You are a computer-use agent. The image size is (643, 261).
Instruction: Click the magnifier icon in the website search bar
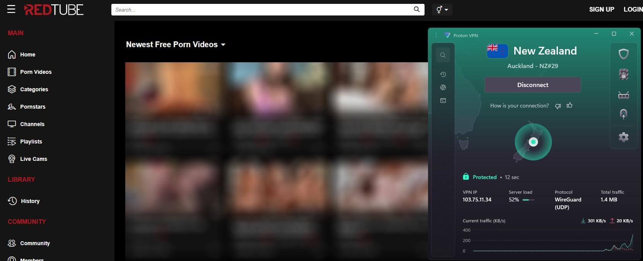coord(416,9)
